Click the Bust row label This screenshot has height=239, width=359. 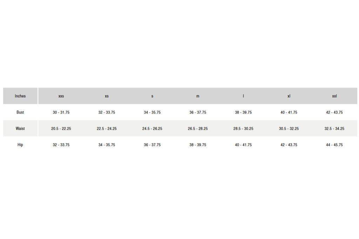(x=20, y=112)
